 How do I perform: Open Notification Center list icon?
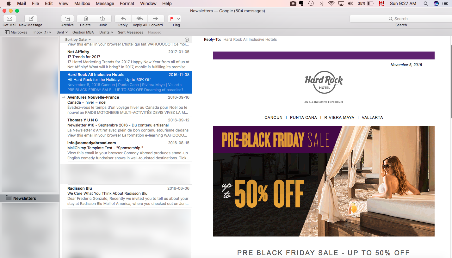445,3
